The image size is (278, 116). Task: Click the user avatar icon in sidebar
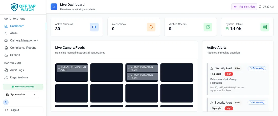point(6,102)
